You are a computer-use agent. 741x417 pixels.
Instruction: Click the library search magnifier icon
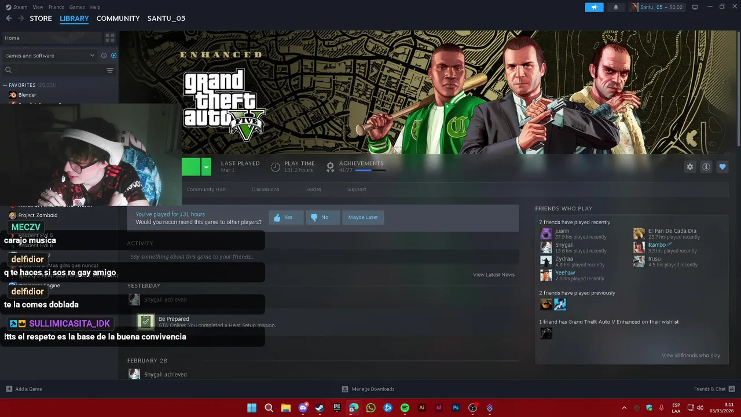click(x=8, y=70)
